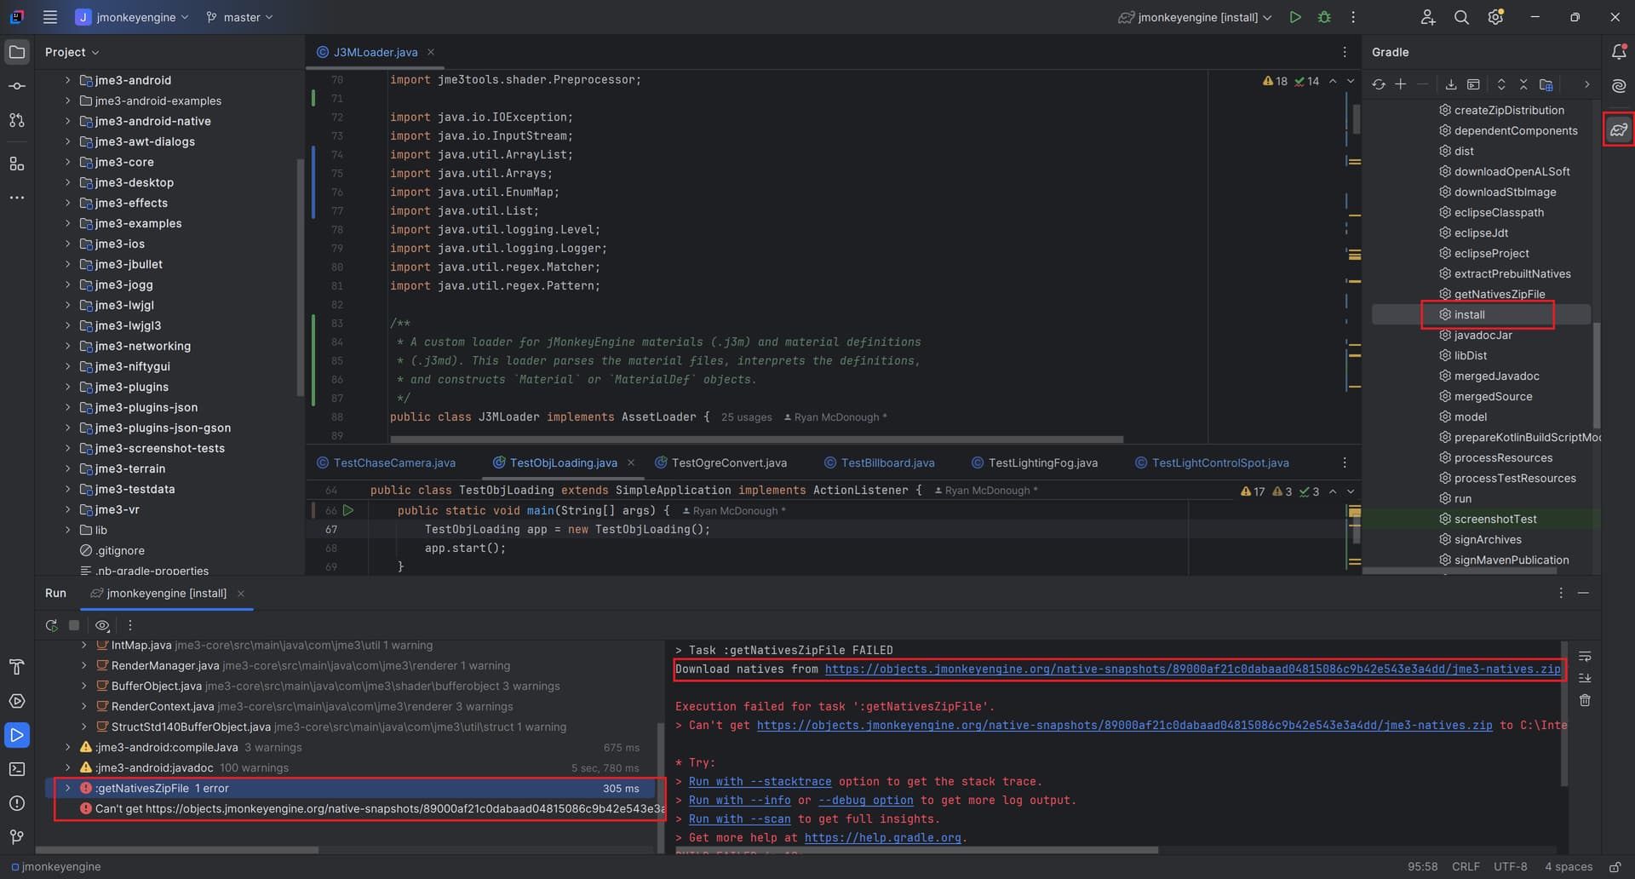The image size is (1635, 879).
Task: Open the Build hammer tool window
Action: point(17,667)
